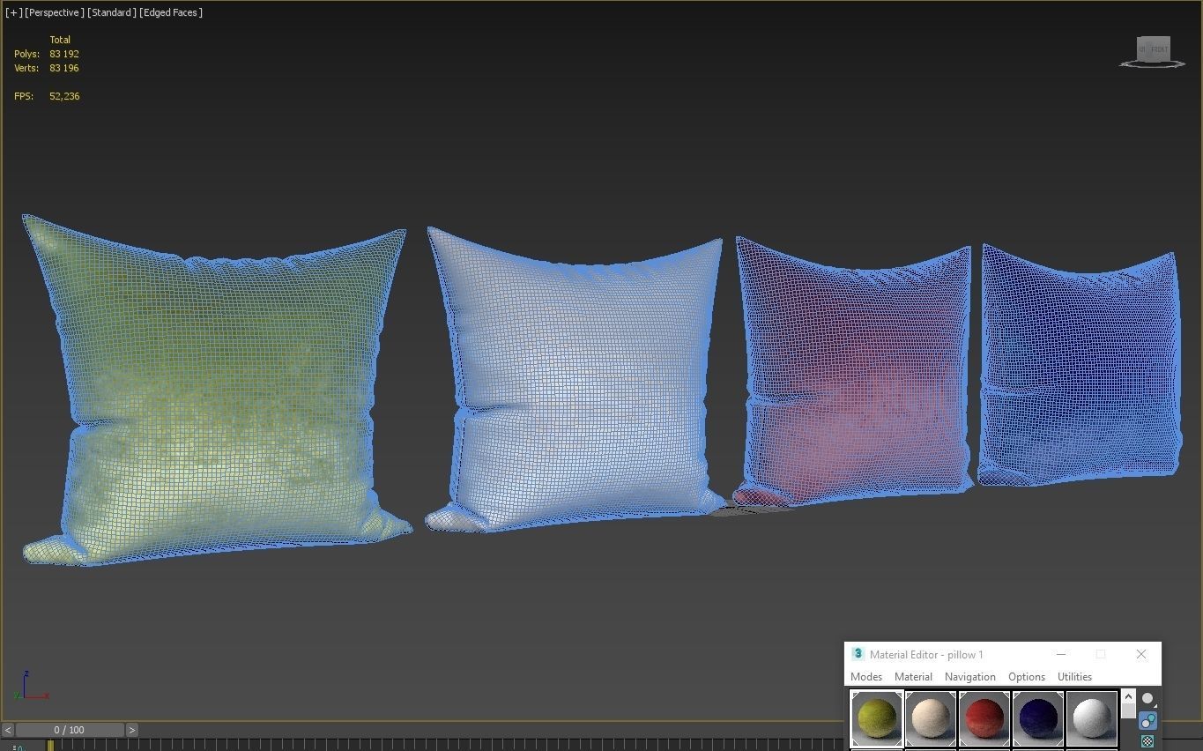
Task: Open Utilities menu in Material Editor
Action: coord(1074,677)
